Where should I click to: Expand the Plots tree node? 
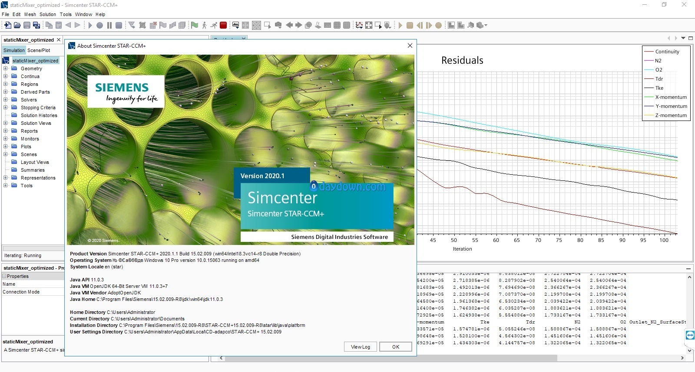[x=5, y=147]
